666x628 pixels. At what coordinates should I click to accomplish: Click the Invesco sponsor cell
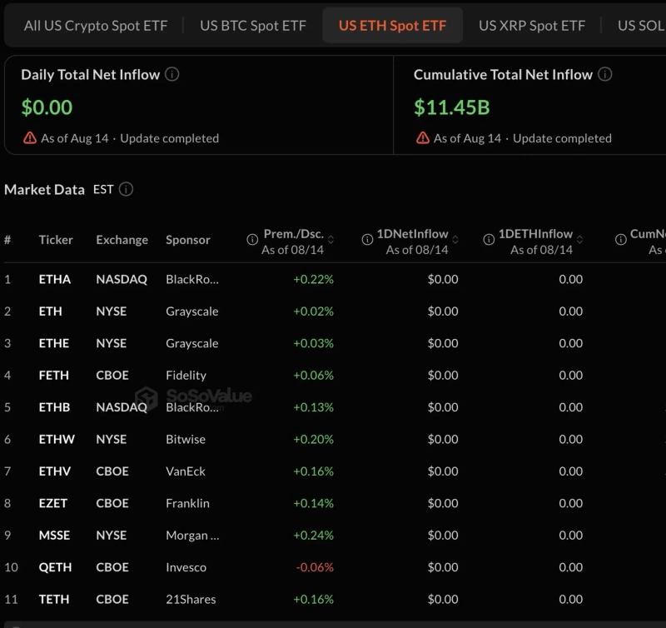click(x=186, y=567)
